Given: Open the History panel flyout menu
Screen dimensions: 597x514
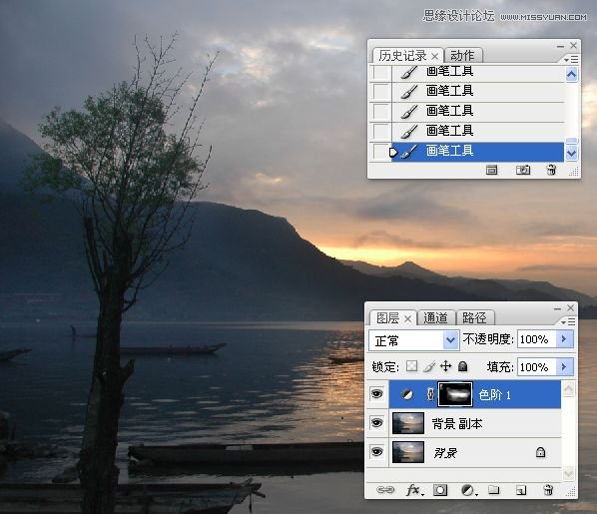Looking at the screenshot, I should click(571, 60).
